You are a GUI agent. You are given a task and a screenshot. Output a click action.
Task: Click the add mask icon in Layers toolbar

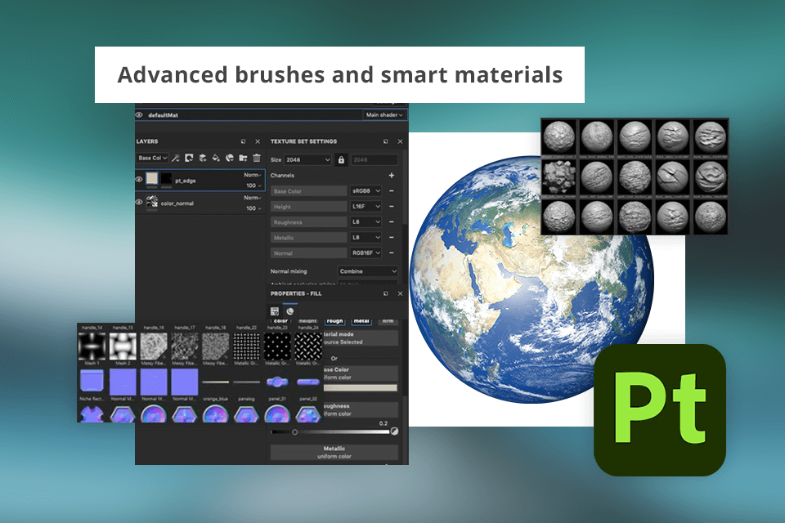(189, 159)
